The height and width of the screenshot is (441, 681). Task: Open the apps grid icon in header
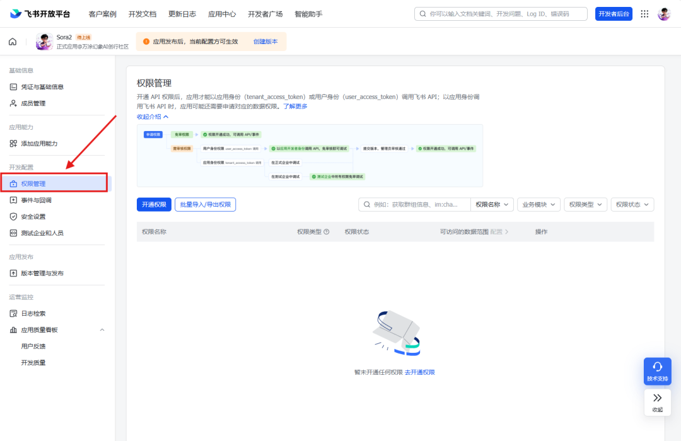click(x=644, y=14)
